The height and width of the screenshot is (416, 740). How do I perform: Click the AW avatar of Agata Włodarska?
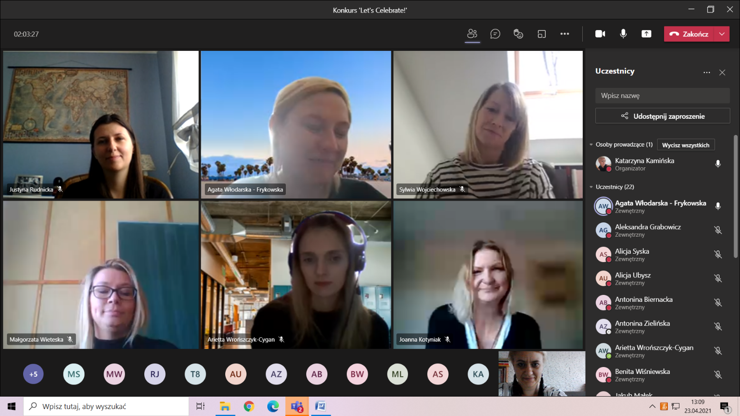click(603, 206)
